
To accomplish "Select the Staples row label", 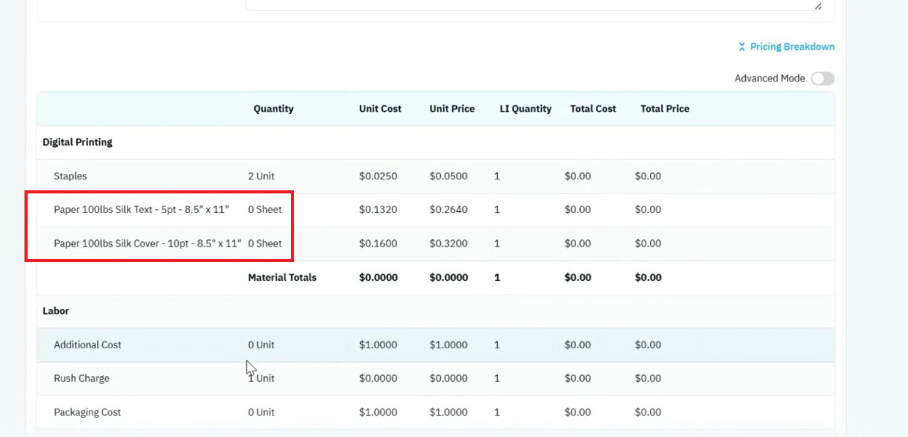I will click(70, 176).
